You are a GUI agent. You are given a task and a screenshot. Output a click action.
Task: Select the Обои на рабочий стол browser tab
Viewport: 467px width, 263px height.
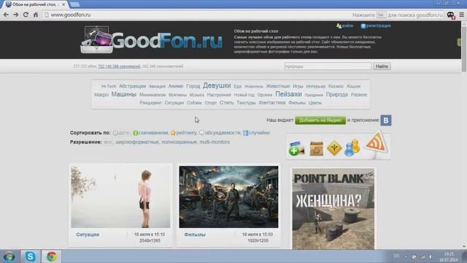[x=35, y=4]
